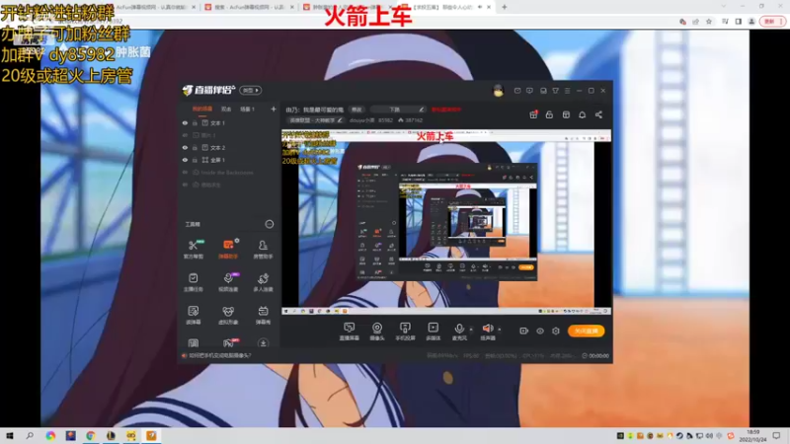This screenshot has width=790, height=444.
Task: Open the 读弹幕 read-danmaku tool
Action: (x=194, y=315)
